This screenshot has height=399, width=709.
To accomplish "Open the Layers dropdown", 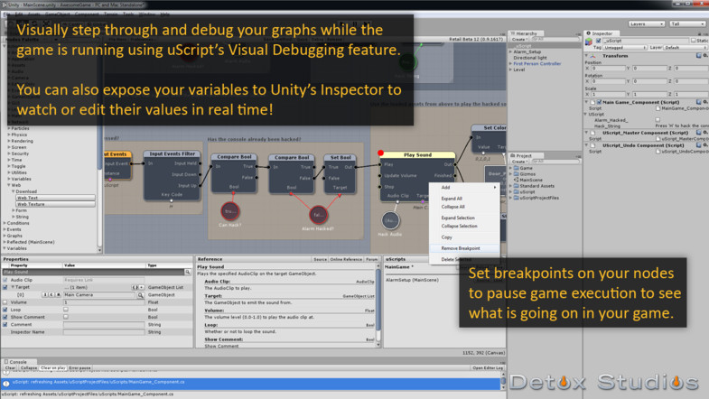I will point(646,24).
